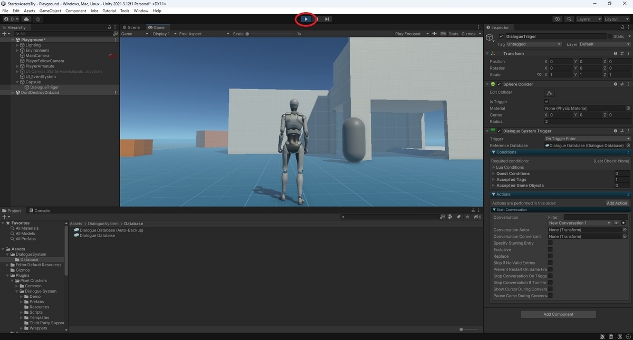The image size is (633, 340).
Task: Click the Add Component button
Action: pos(558,314)
